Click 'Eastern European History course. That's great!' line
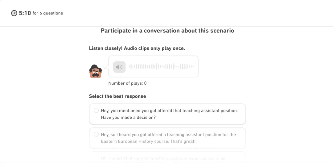Screen dimensions: 333x167 (x=148, y=141)
